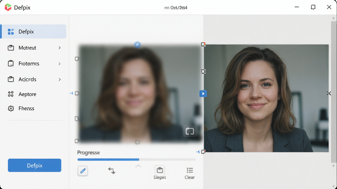Open the Fhenss settings gear item
Image resolution: width=337 pixels, height=189 pixels.
pos(21,108)
